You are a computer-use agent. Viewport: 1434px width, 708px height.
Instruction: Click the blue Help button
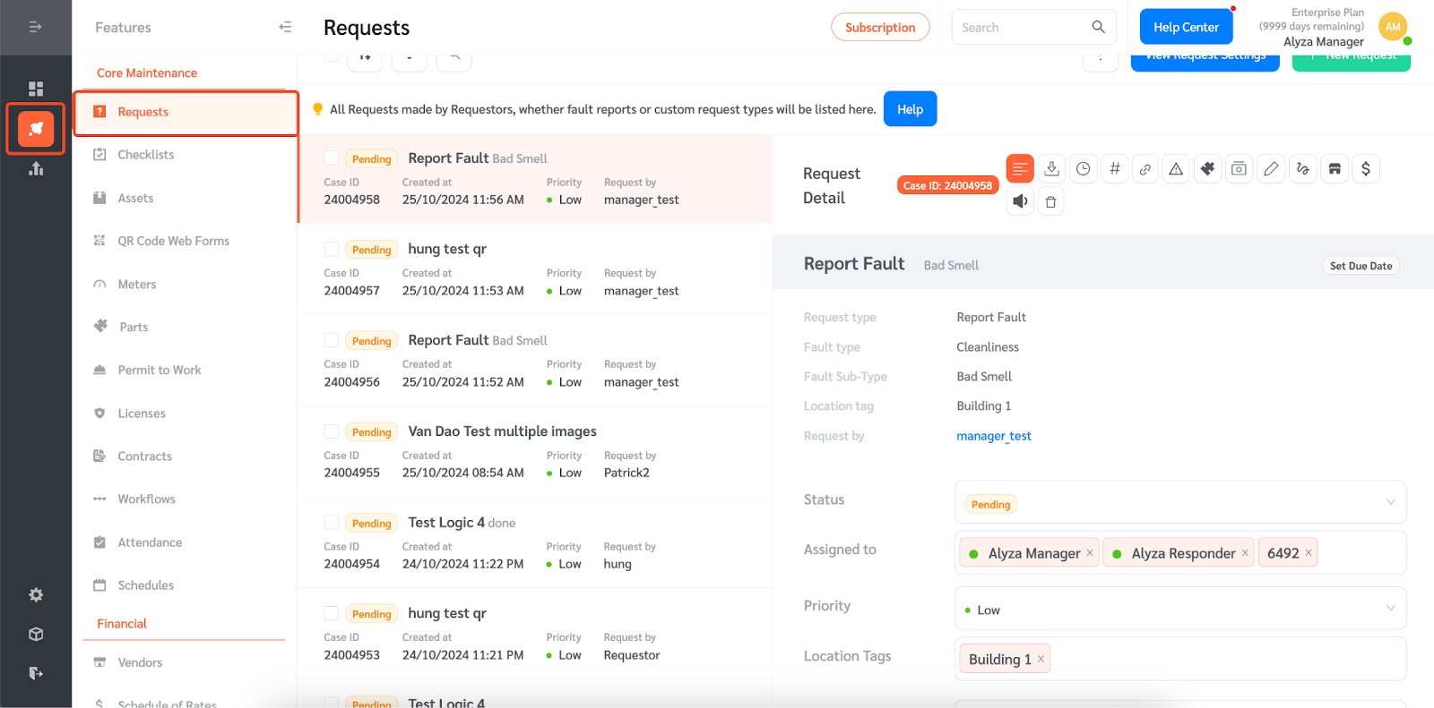click(910, 109)
